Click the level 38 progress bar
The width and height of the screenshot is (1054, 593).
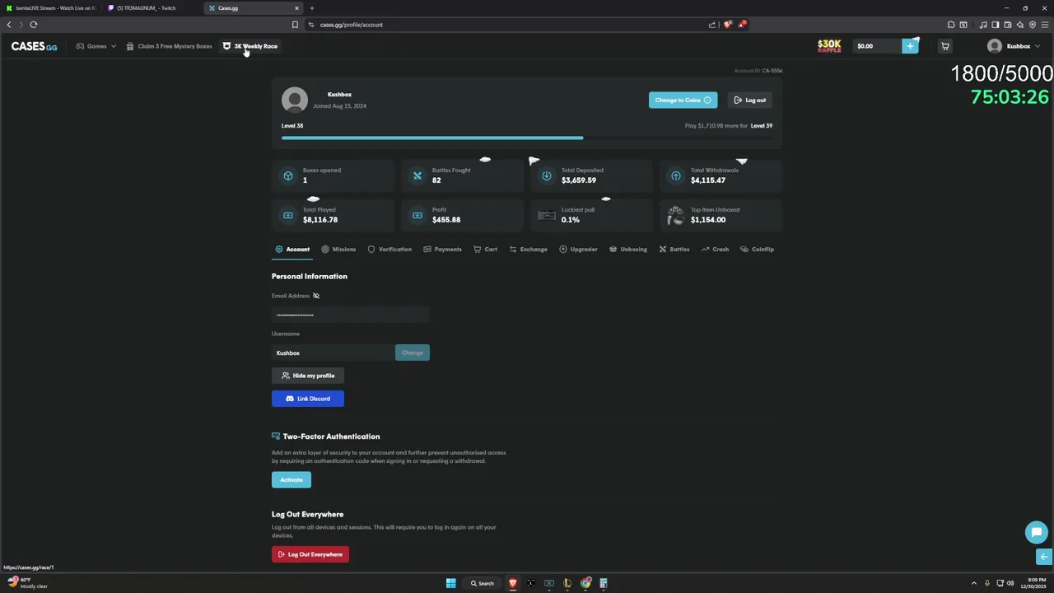coord(527,138)
